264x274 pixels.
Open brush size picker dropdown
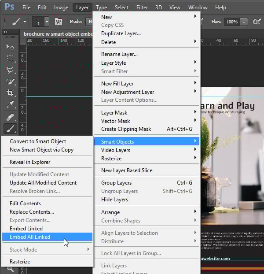pyautogui.click(x=47, y=22)
